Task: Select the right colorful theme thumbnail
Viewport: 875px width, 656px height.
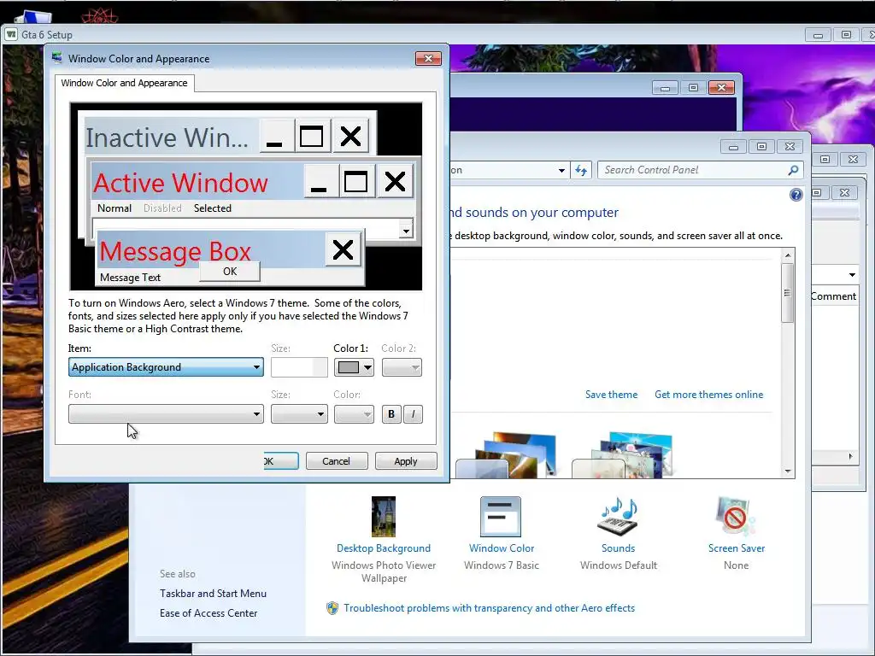Action: 622,454
